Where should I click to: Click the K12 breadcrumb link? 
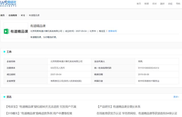[23, 15]
